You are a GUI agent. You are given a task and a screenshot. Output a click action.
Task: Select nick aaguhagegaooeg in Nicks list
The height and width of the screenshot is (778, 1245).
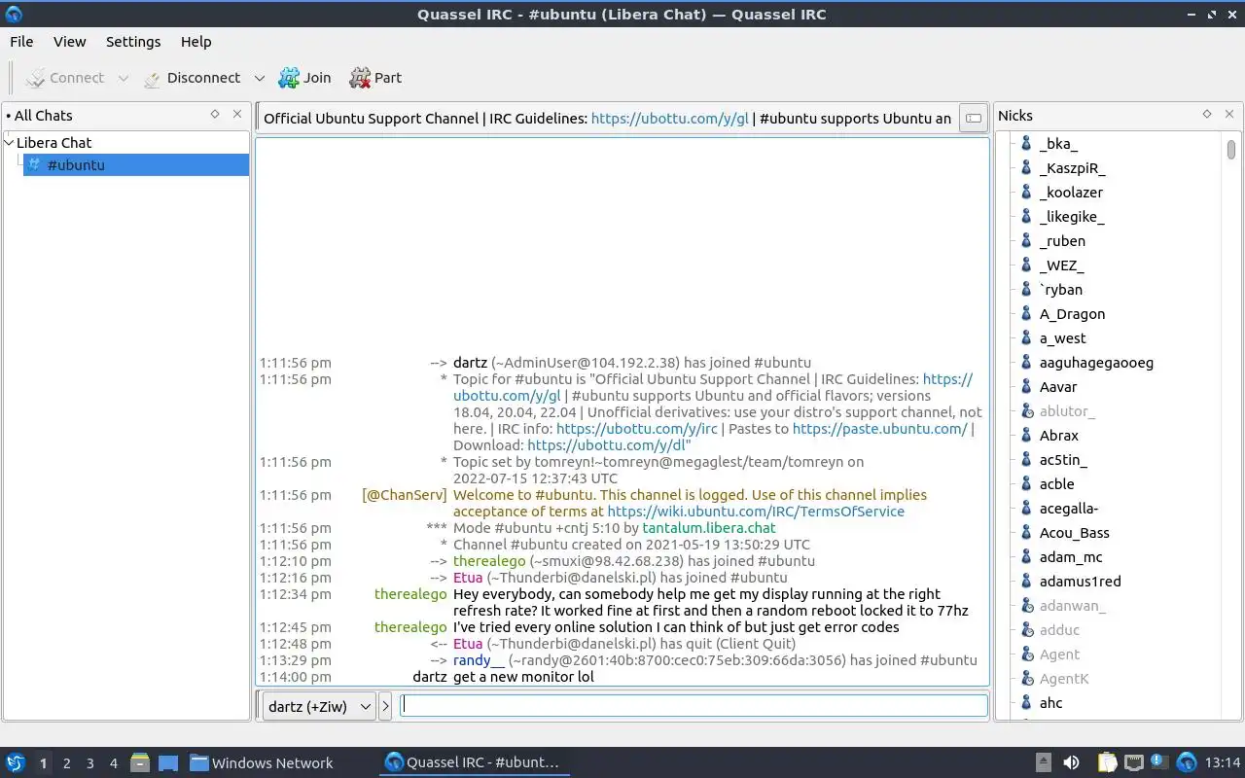coord(1096,363)
